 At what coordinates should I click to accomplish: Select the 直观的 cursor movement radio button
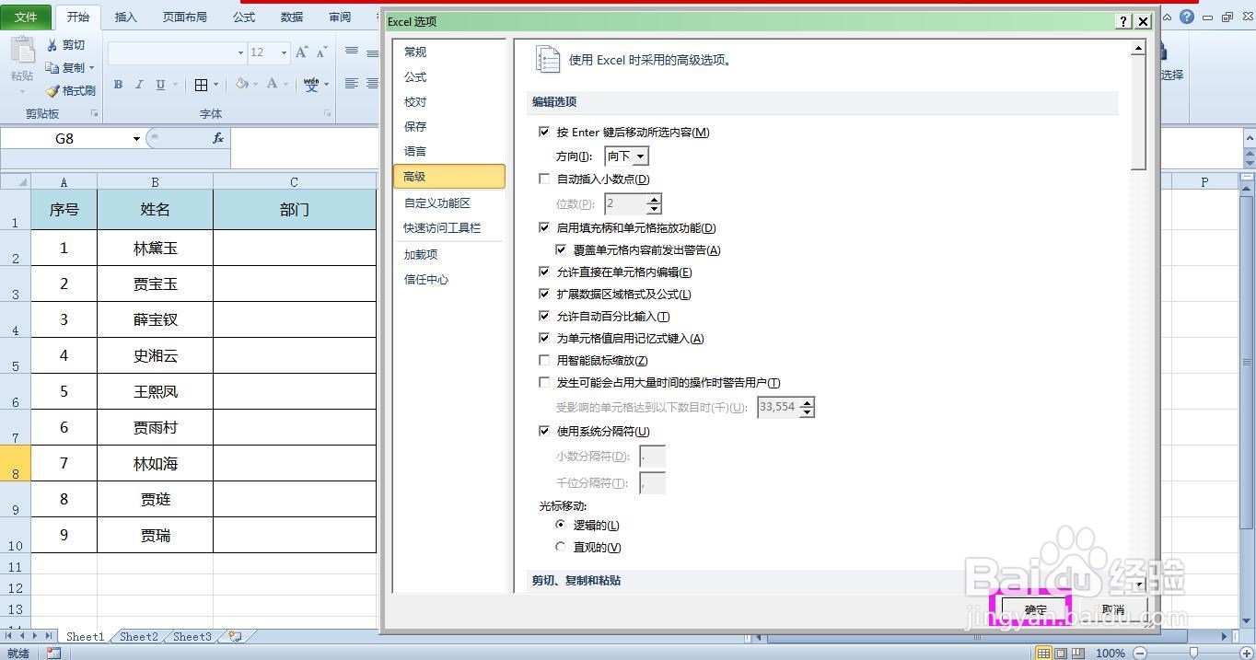pos(561,548)
